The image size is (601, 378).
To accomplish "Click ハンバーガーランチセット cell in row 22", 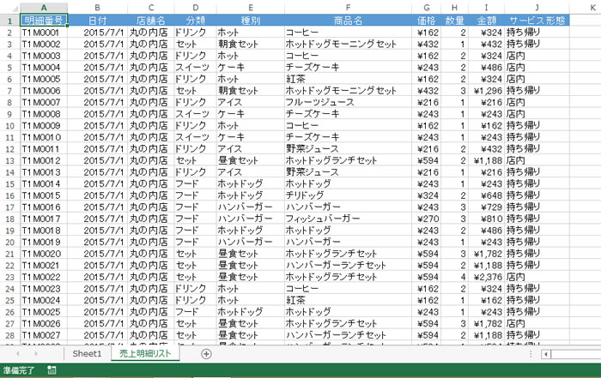I will (348, 265).
